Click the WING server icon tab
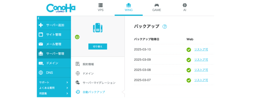The width and height of the screenshot is (257, 102). point(128,5)
